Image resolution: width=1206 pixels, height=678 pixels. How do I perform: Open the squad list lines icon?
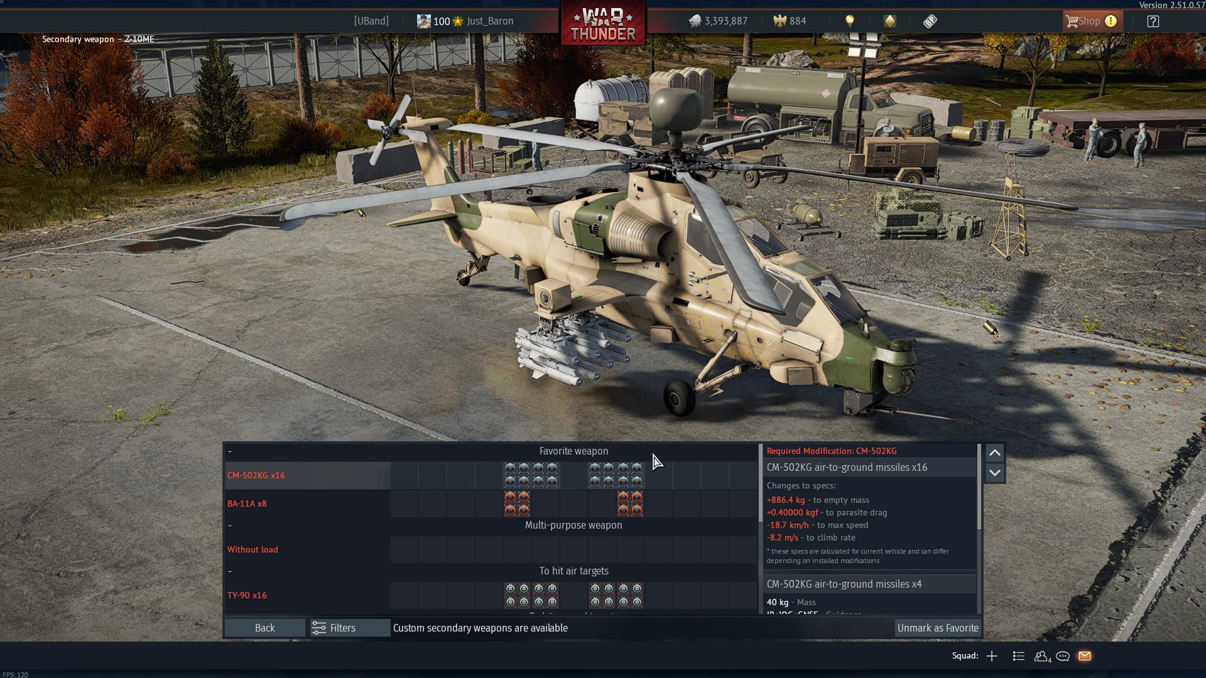1019,656
